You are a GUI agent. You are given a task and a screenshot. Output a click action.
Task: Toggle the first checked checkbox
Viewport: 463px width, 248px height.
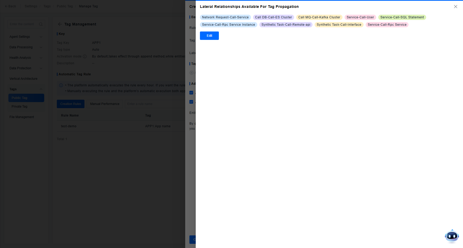pos(191,93)
